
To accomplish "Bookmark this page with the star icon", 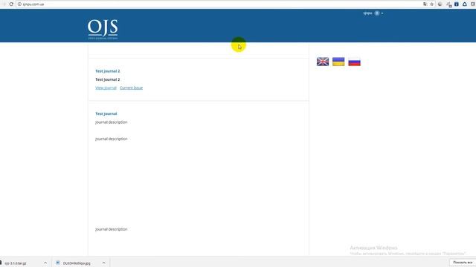I will (x=432, y=4).
